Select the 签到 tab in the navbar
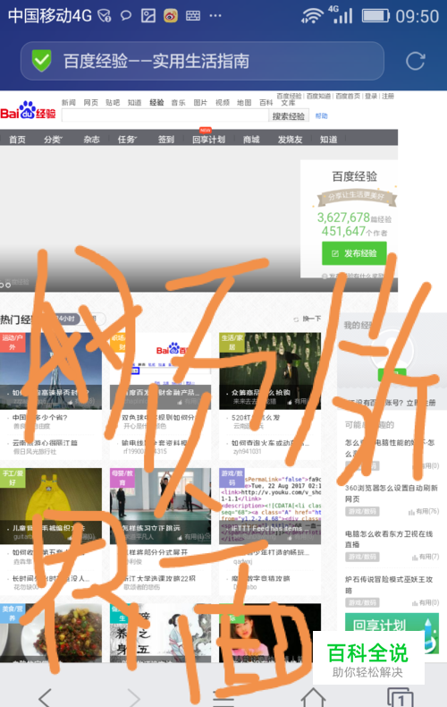 coord(165,140)
